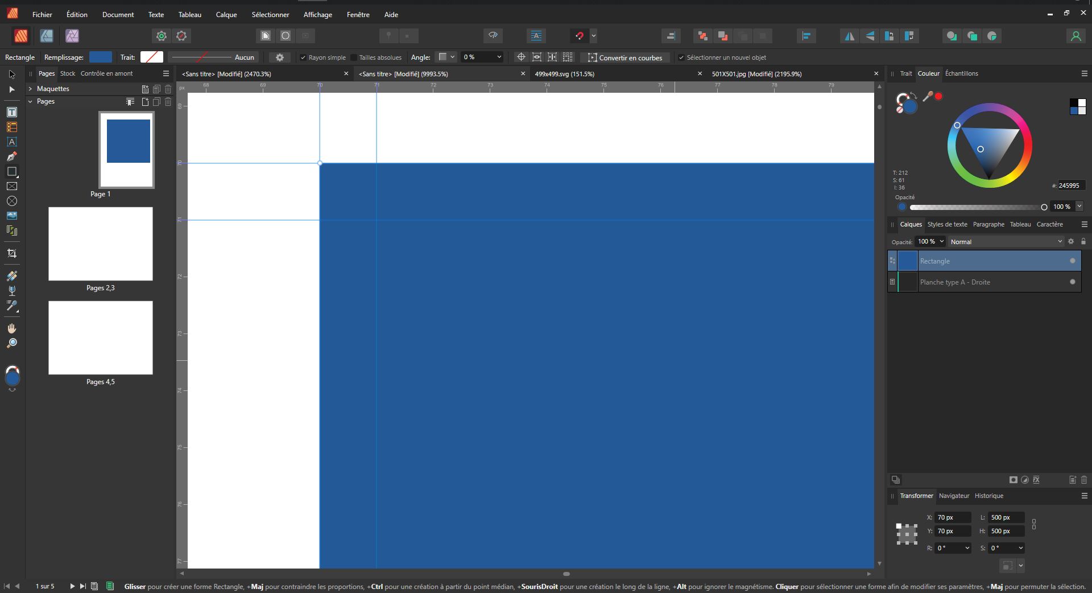Hide the Rectangle layer
The height and width of the screenshot is (593, 1092).
[1073, 261]
